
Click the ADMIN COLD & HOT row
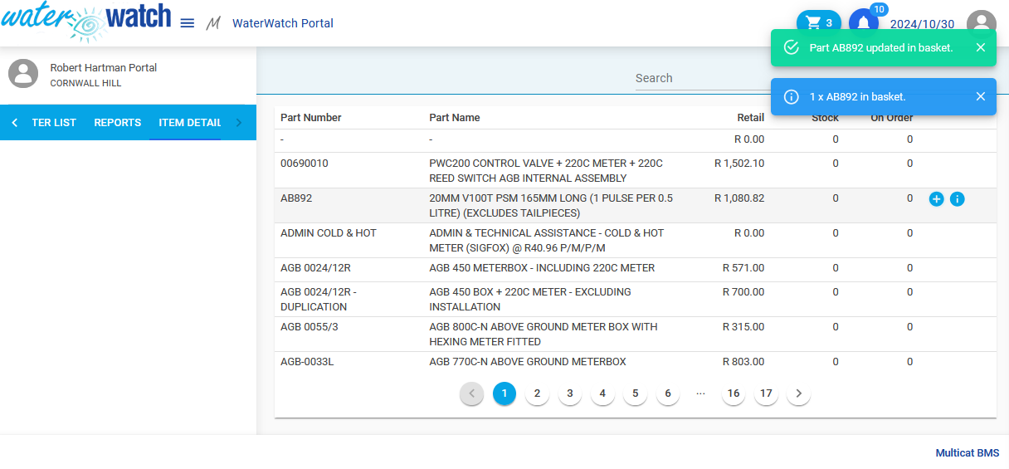point(636,241)
